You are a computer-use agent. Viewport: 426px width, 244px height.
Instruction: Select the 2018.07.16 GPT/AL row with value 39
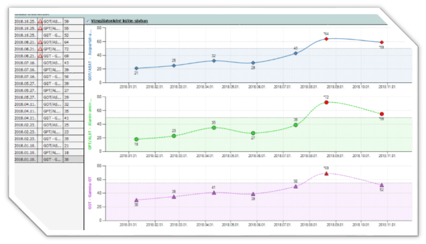tap(49, 70)
